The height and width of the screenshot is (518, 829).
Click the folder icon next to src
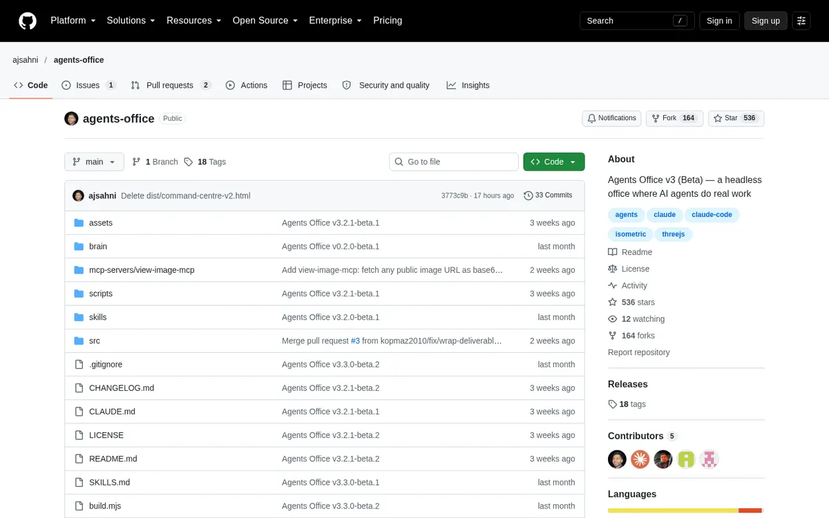point(78,340)
